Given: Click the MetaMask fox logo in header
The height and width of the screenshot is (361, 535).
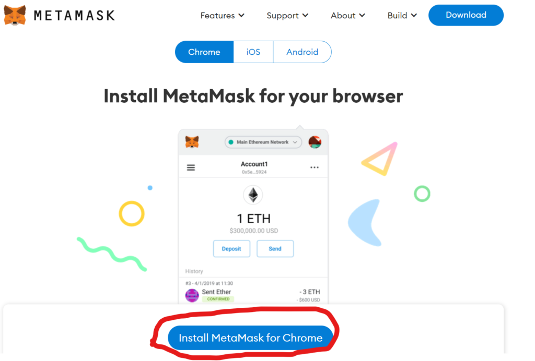Looking at the screenshot, I should pyautogui.click(x=15, y=15).
